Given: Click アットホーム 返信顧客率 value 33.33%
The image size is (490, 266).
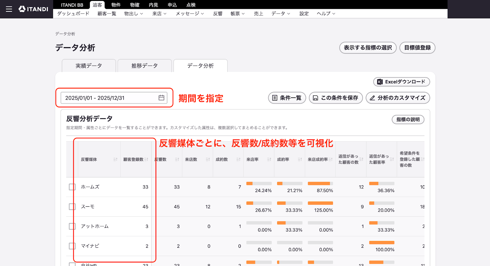Looking at the screenshot, I should point(386,230).
